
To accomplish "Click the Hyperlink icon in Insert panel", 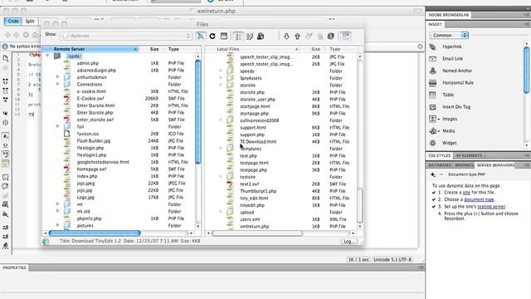I will (x=432, y=47).
